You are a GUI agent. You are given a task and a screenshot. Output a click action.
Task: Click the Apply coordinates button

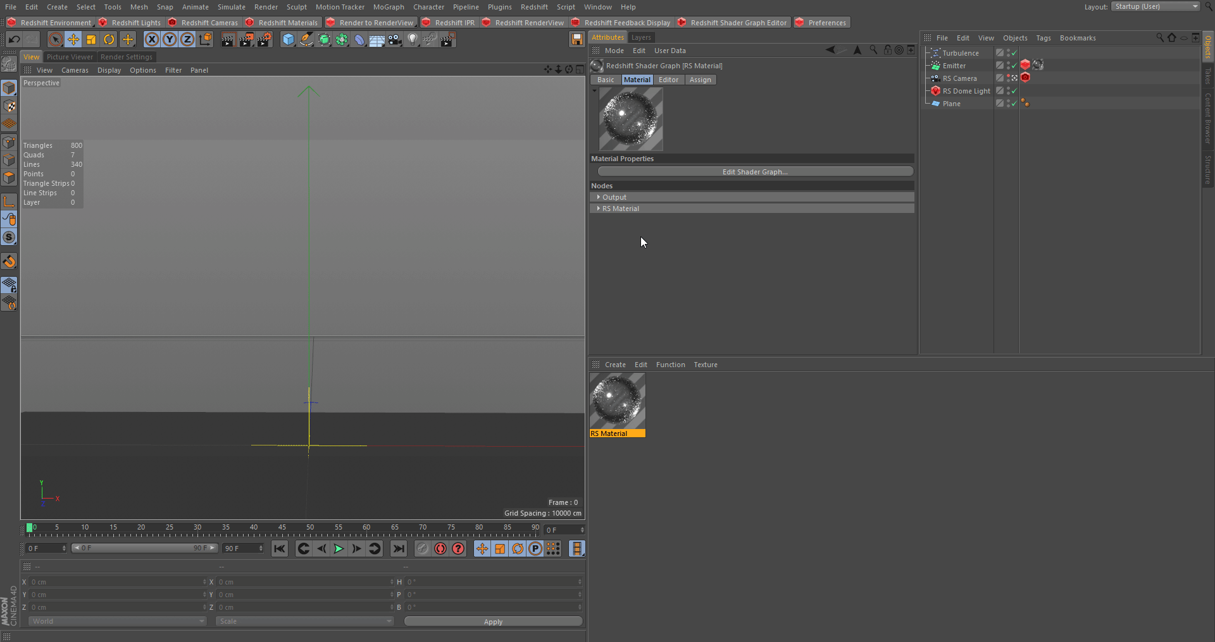pyautogui.click(x=493, y=622)
